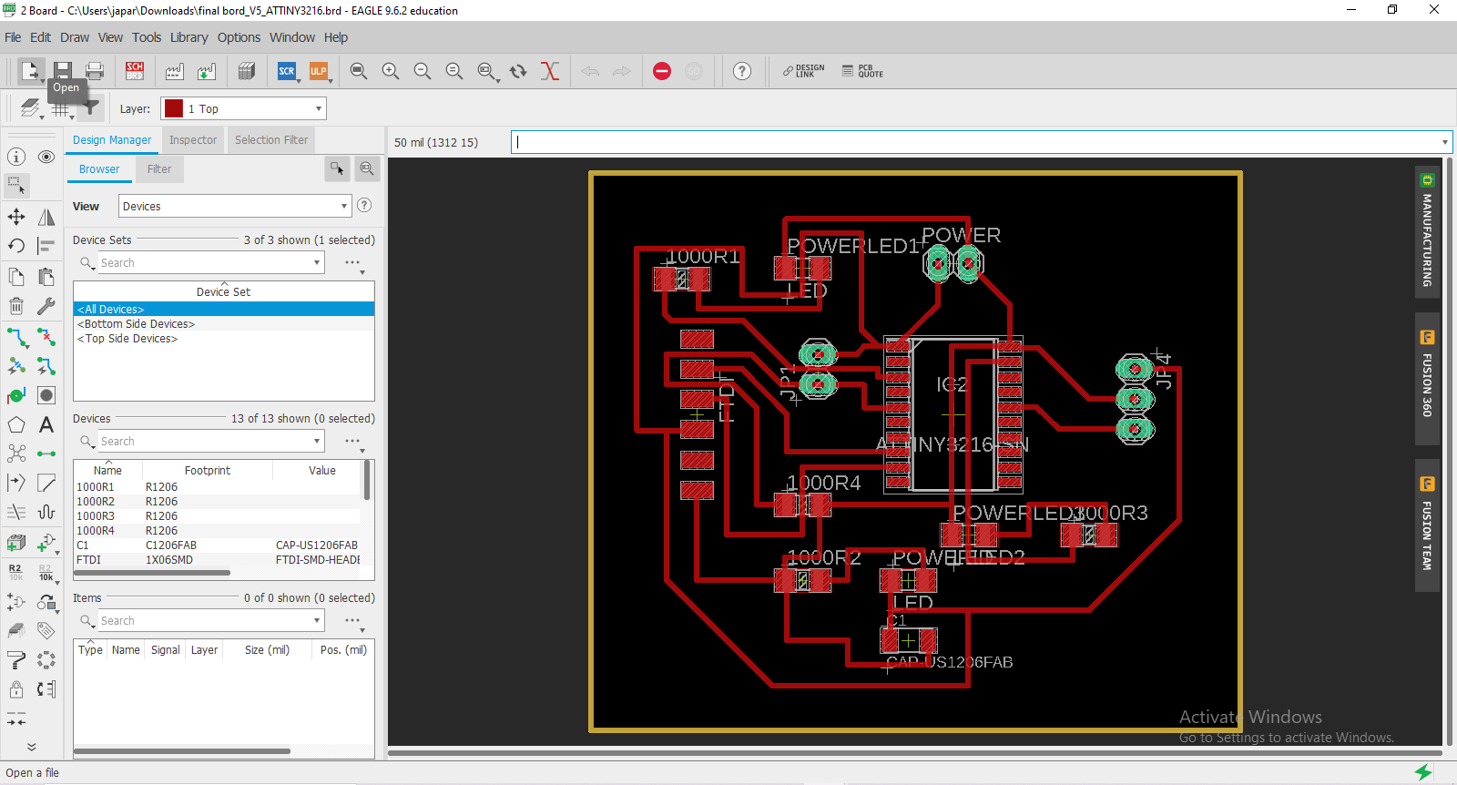This screenshot has height=785, width=1457.
Task: Open the Draw menu
Action: click(x=75, y=37)
